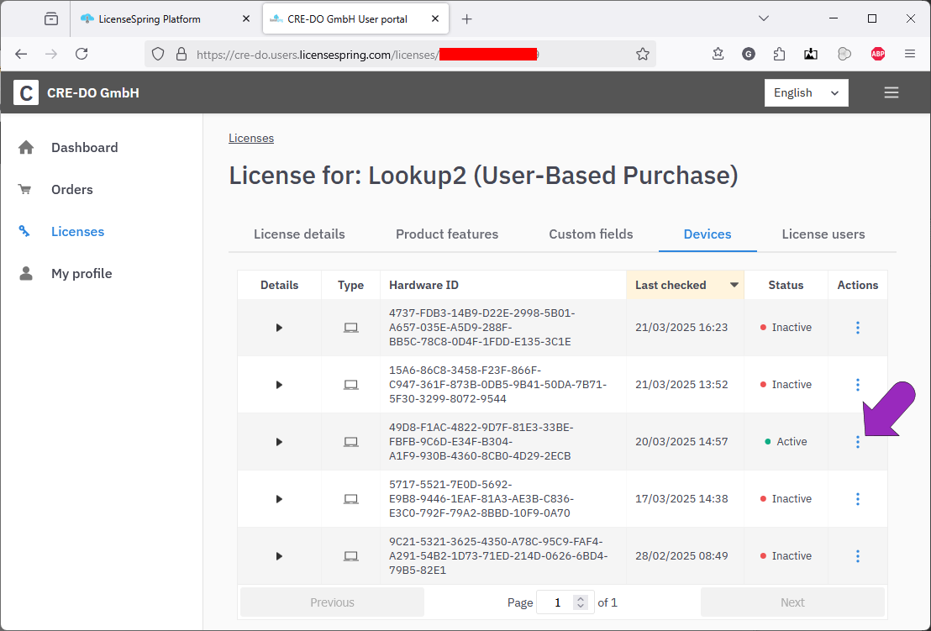This screenshot has width=931, height=631.
Task: Open actions menu for the Active device
Action: coord(857,442)
